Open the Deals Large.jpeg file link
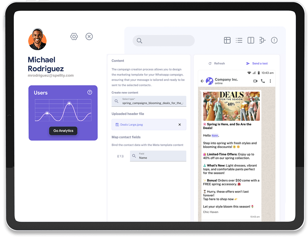 [x=131, y=125]
